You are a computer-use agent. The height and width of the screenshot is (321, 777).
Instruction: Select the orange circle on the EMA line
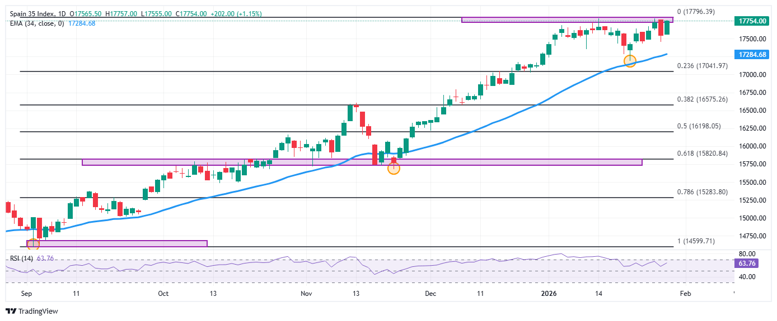tap(630, 61)
